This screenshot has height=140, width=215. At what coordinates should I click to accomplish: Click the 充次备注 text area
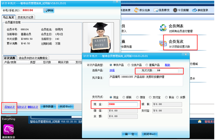146,81
